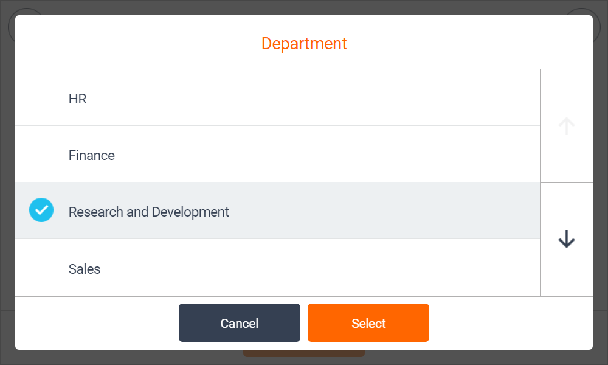Screen dimensions: 608x365
Task: Dismiss the dialog with Cancel
Action: pos(240,323)
